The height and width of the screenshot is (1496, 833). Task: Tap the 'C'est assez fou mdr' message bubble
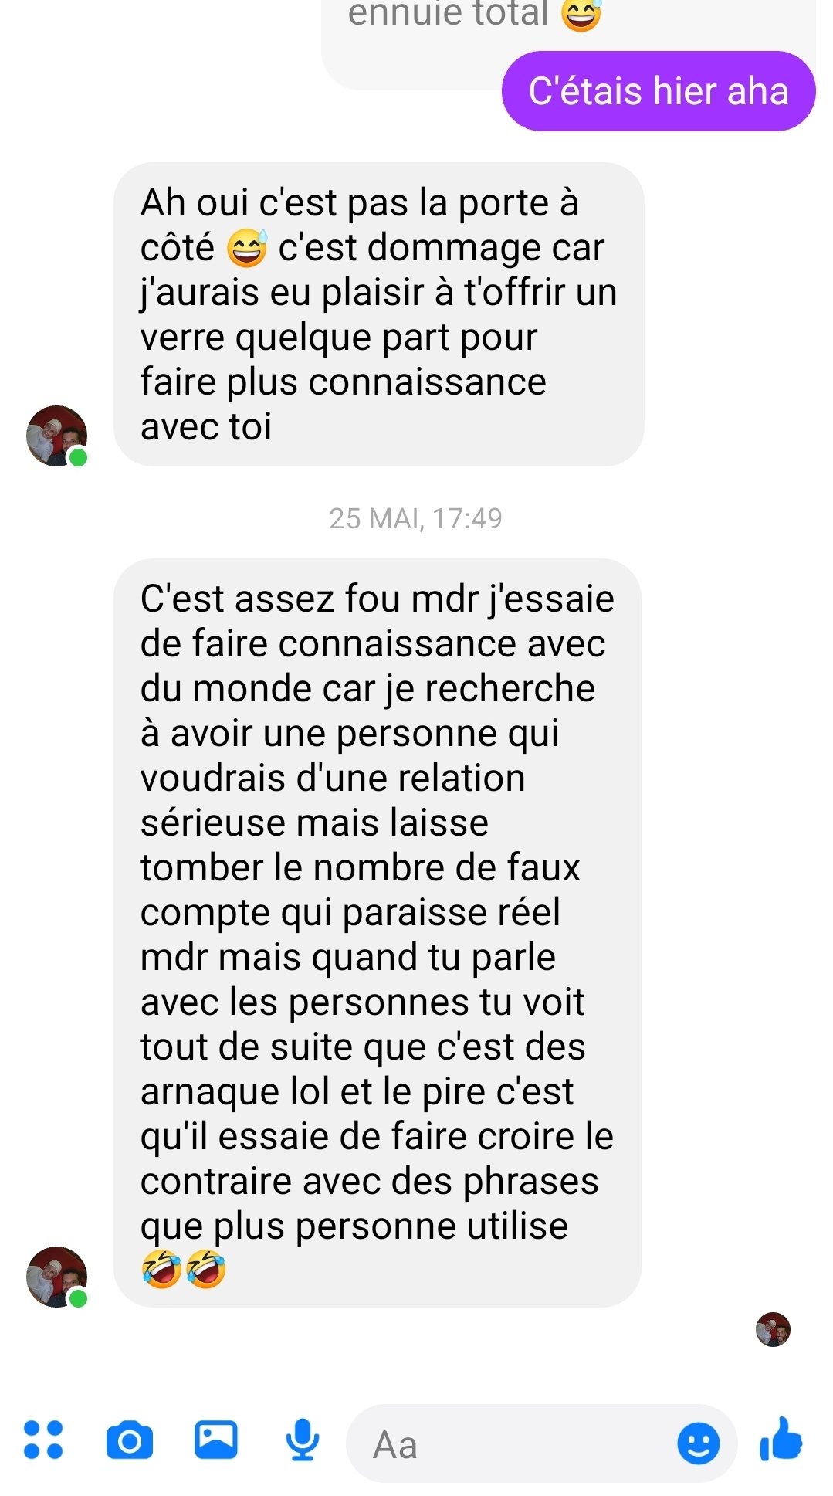377,933
